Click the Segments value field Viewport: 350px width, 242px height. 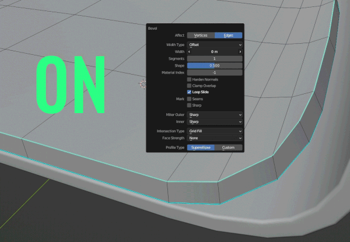215,59
